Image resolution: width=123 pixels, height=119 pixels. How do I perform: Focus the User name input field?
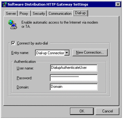click(x=74, y=68)
